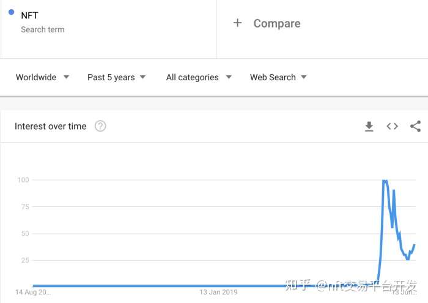Click the Compare text

[x=277, y=23]
